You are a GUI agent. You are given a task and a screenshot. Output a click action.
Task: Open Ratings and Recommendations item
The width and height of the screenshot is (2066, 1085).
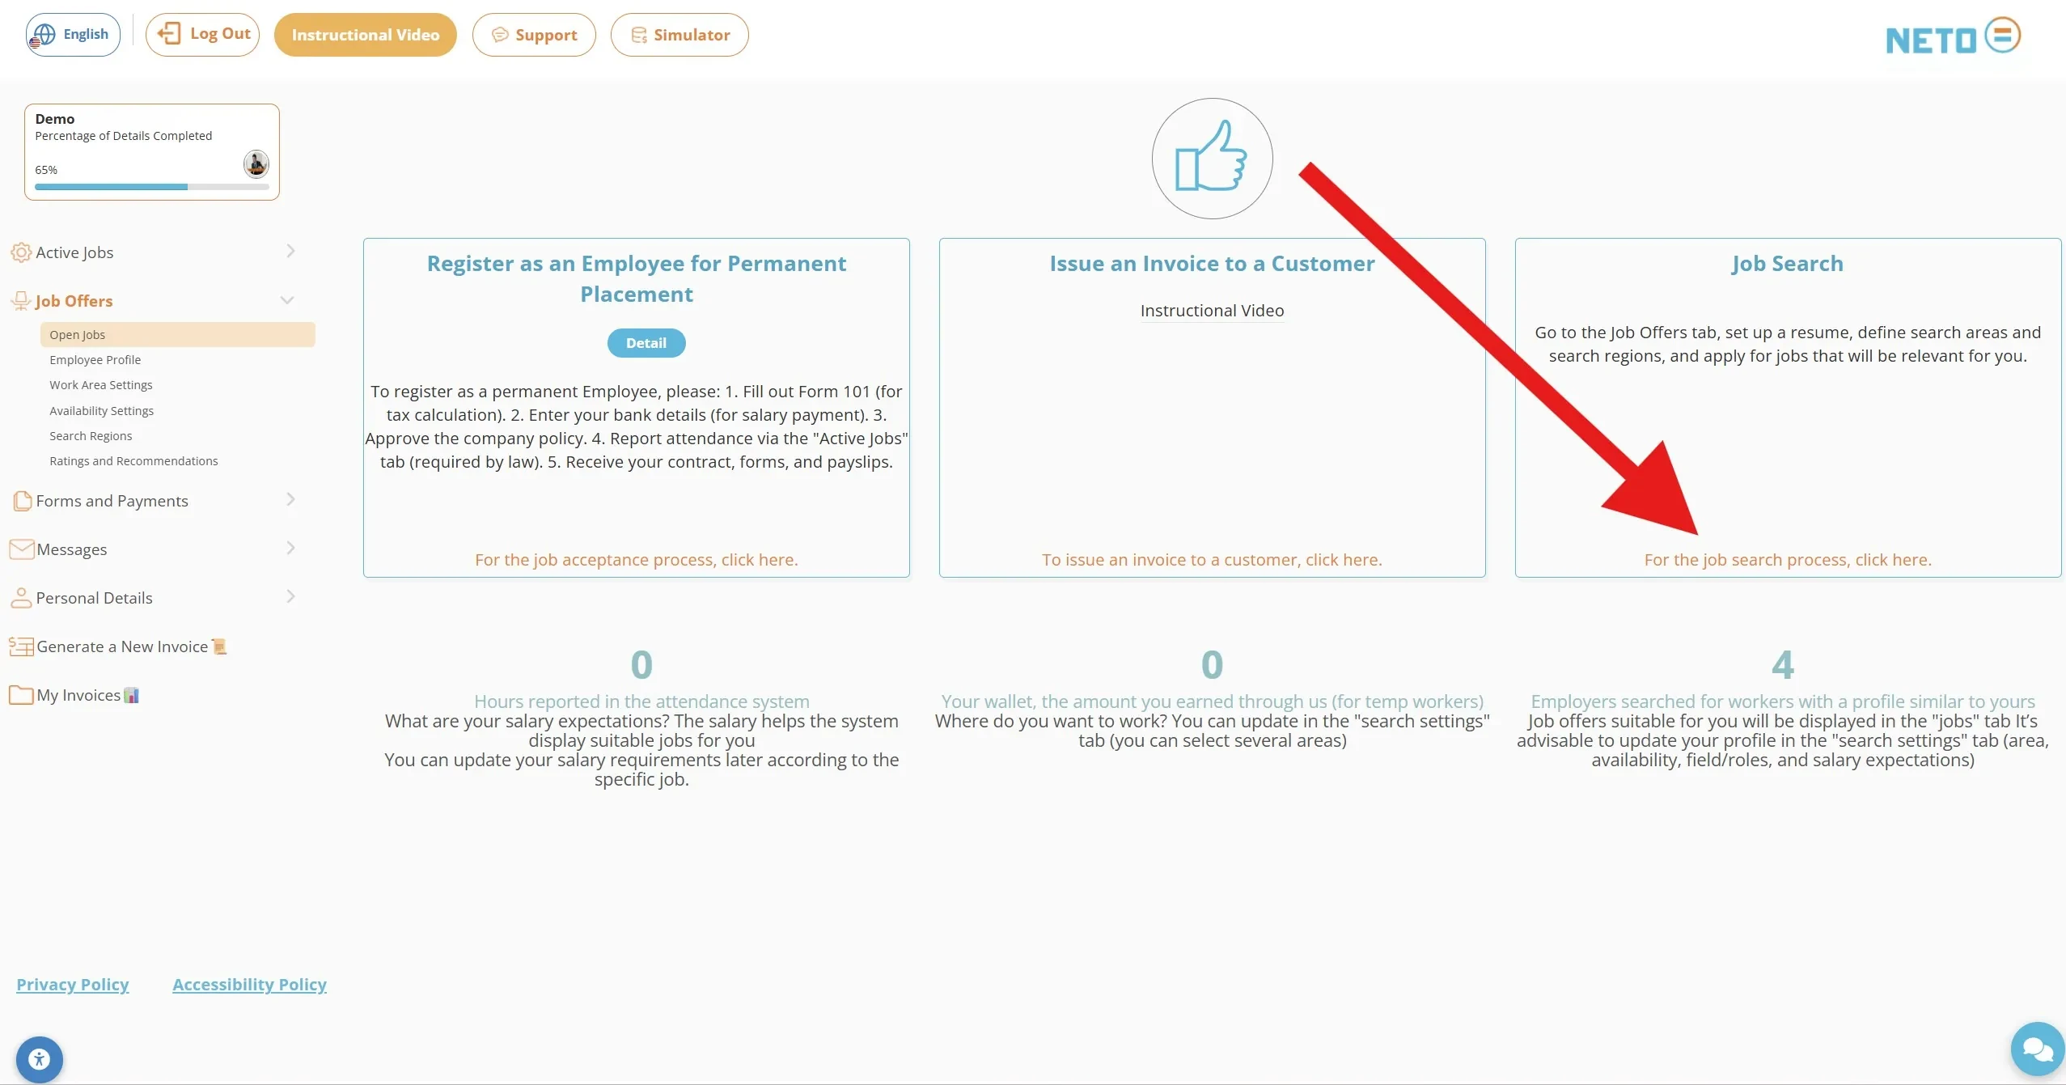(133, 461)
